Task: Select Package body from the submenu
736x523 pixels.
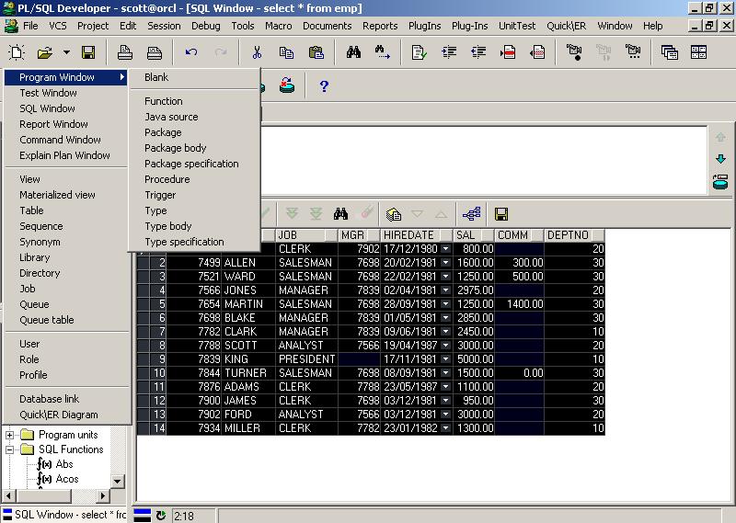Action: coord(175,148)
